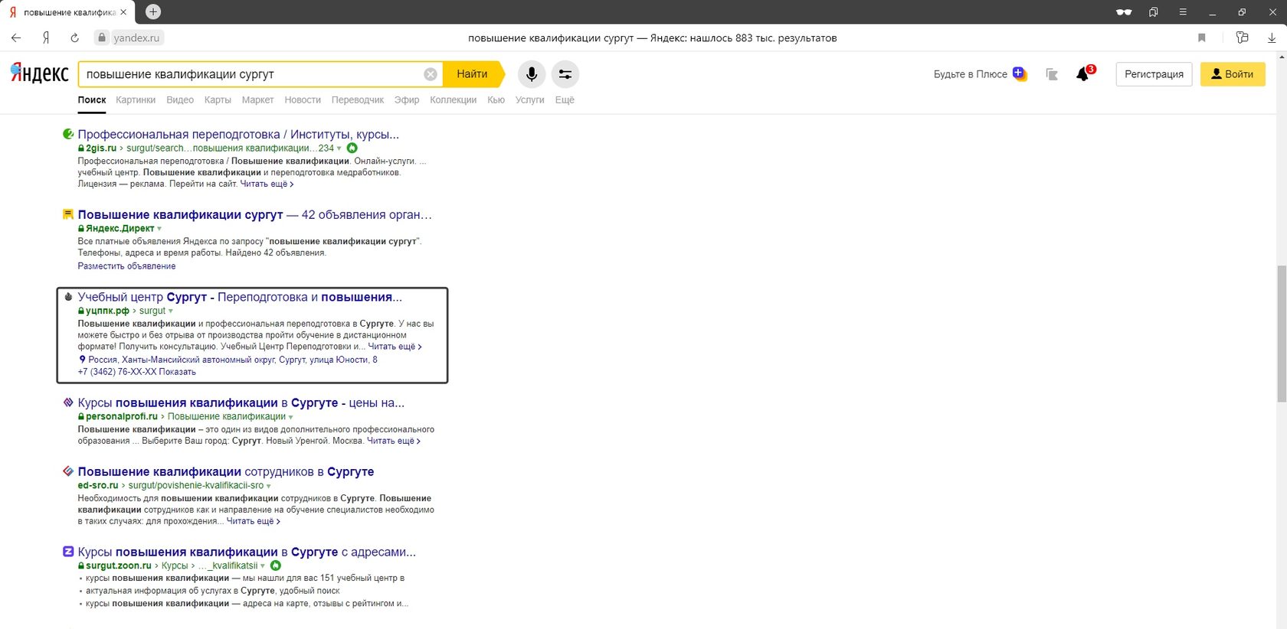Expand Яндекс.Директ dropdown arrow
Viewport: 1287px width, 629px height.
(x=159, y=229)
